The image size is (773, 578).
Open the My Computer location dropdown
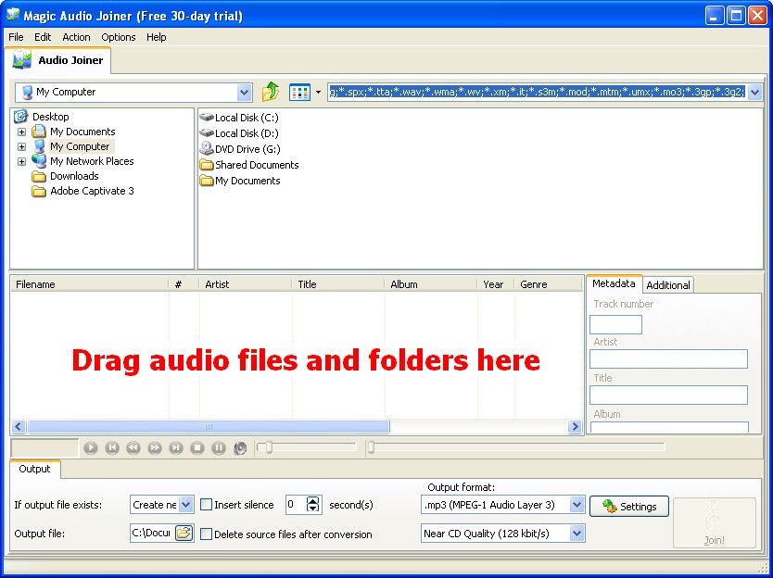tap(244, 92)
